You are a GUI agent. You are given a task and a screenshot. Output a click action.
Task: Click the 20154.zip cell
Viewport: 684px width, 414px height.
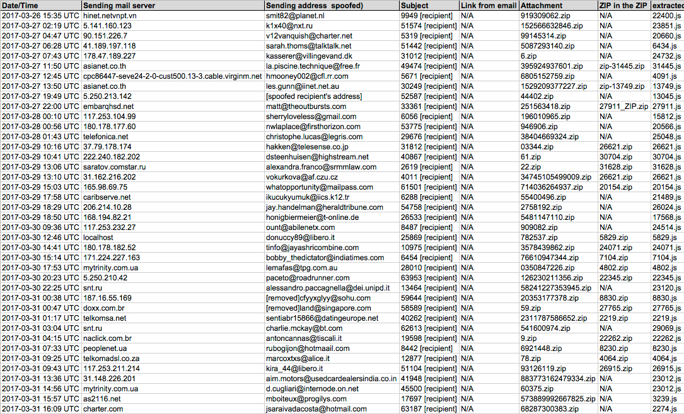coord(624,187)
